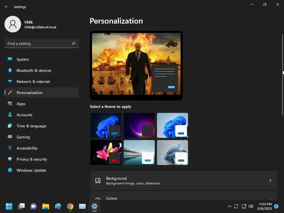Click the Gaming controller icon
Image resolution: width=284 pixels, height=213 pixels.
10,137
